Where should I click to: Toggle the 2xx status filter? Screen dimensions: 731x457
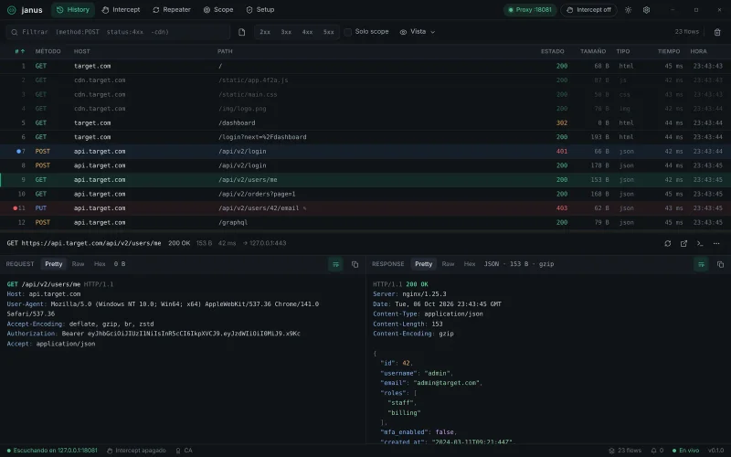265,32
